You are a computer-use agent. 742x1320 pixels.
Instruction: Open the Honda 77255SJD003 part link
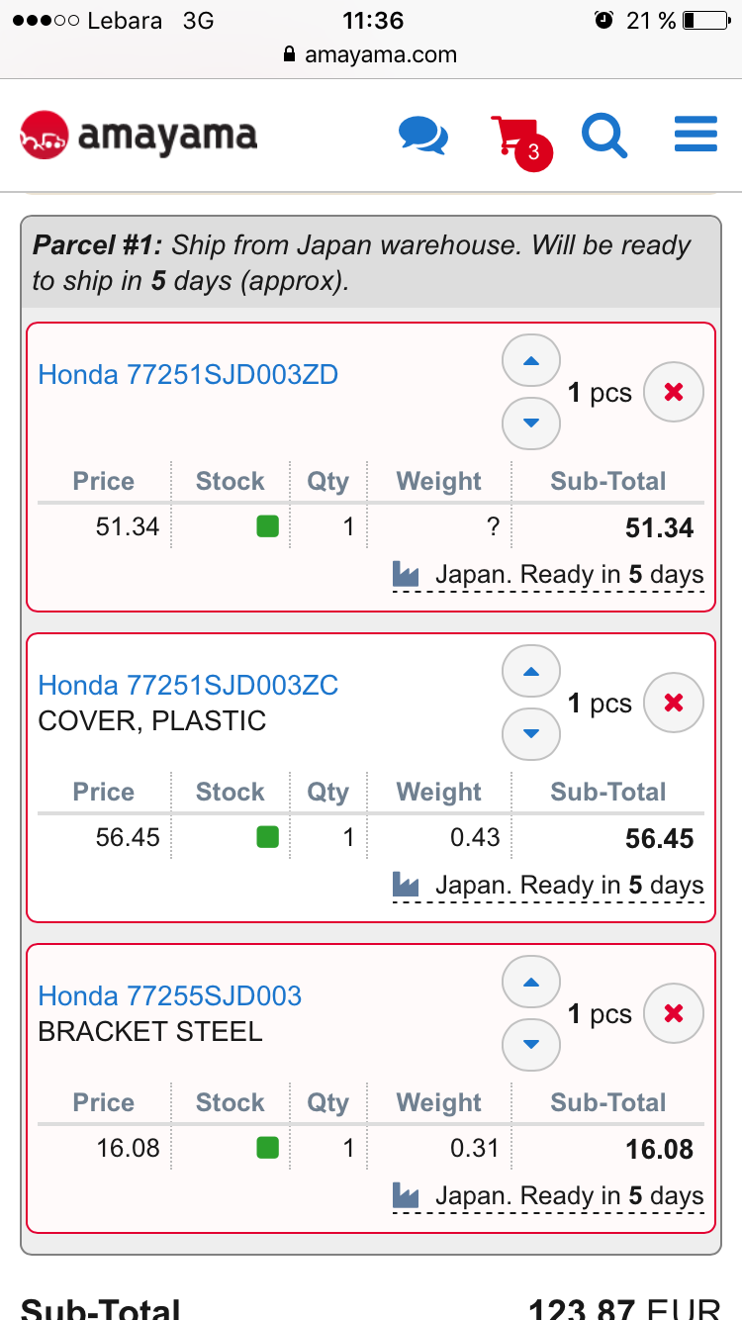coord(169,996)
